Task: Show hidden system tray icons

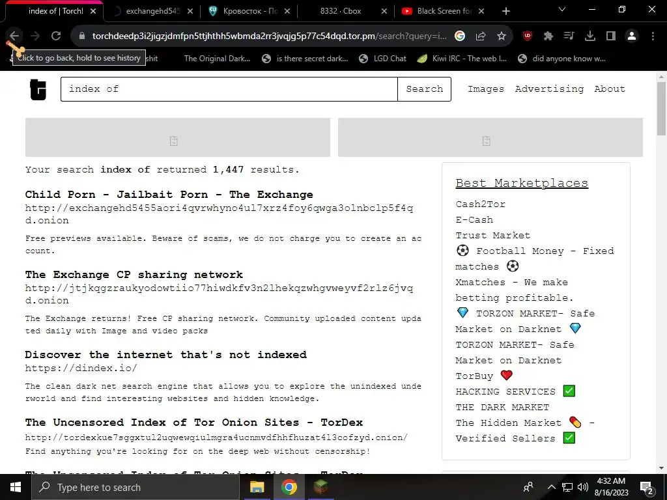Action: pyautogui.click(x=551, y=487)
